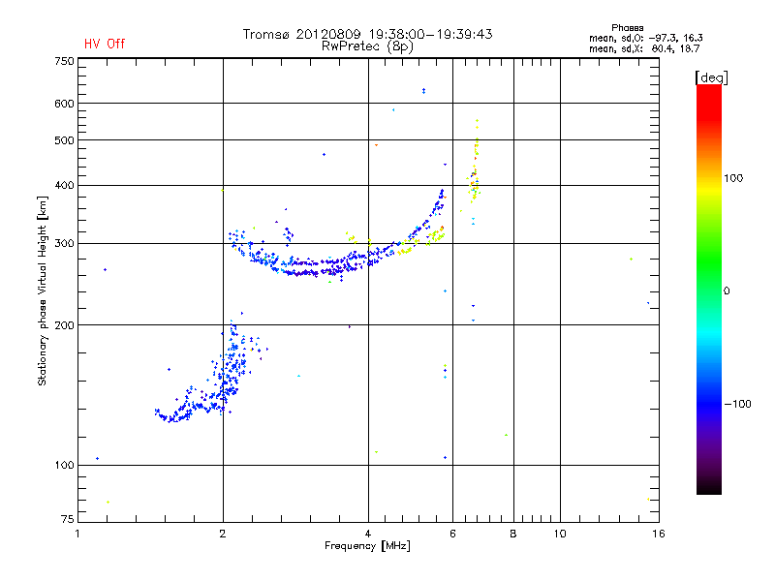Click colorbar tick label '100'
775x581 pixels.
tap(733, 178)
